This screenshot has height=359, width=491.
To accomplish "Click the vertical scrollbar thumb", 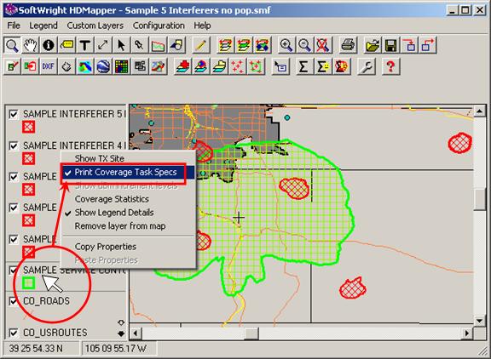I will point(480,200).
